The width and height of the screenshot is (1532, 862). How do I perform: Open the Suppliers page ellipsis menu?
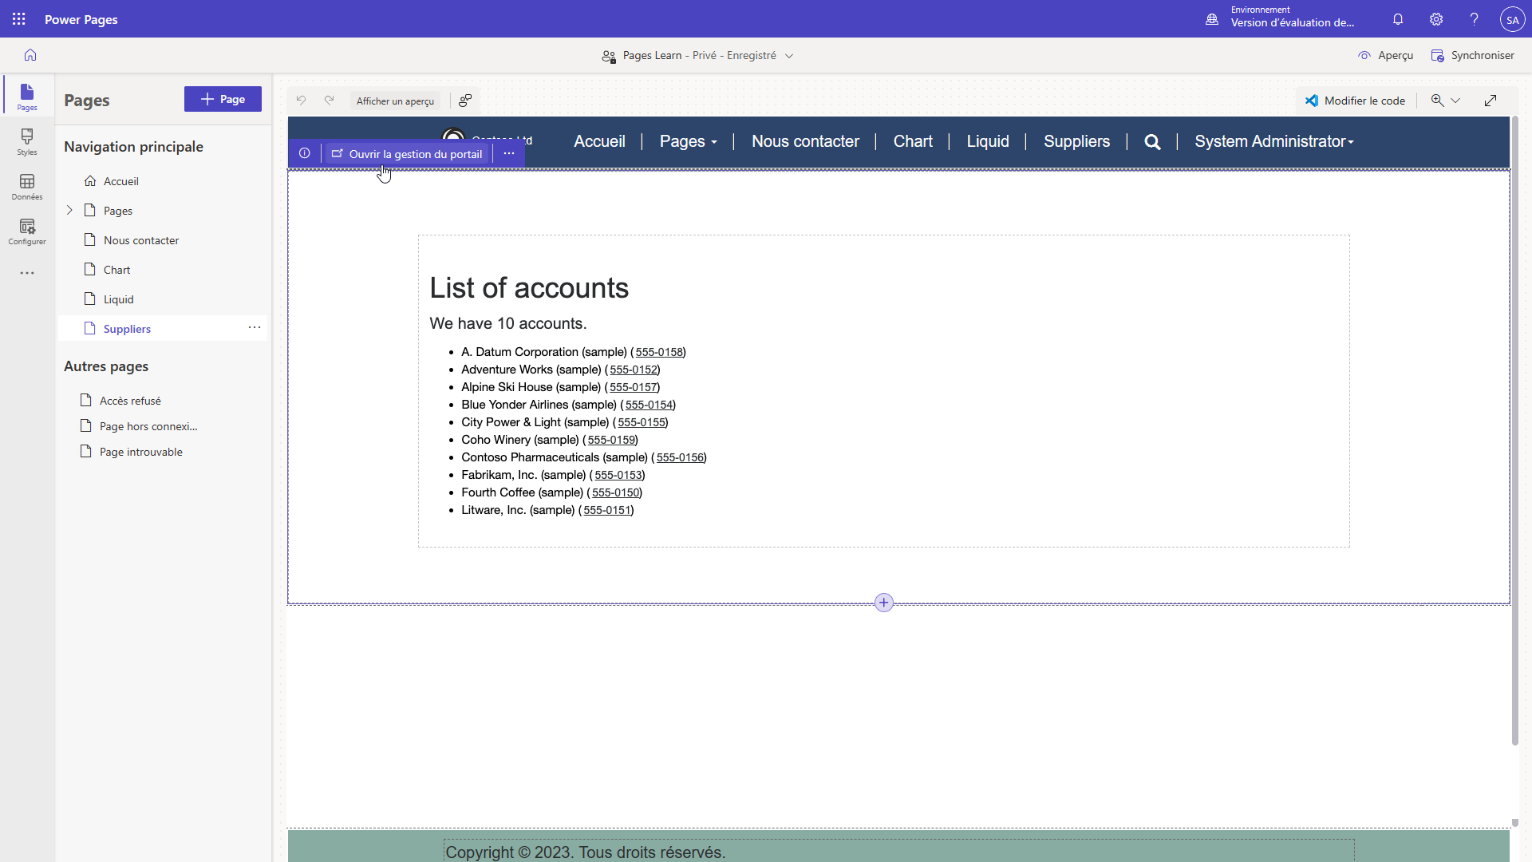pos(255,328)
